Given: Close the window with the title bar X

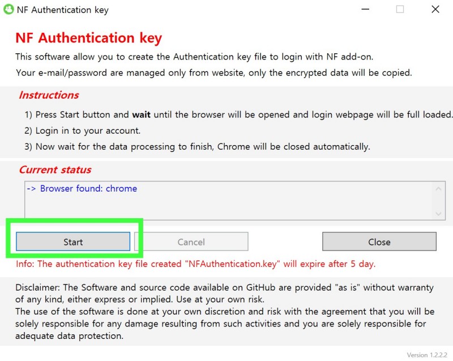Looking at the screenshot, I should click(435, 10).
